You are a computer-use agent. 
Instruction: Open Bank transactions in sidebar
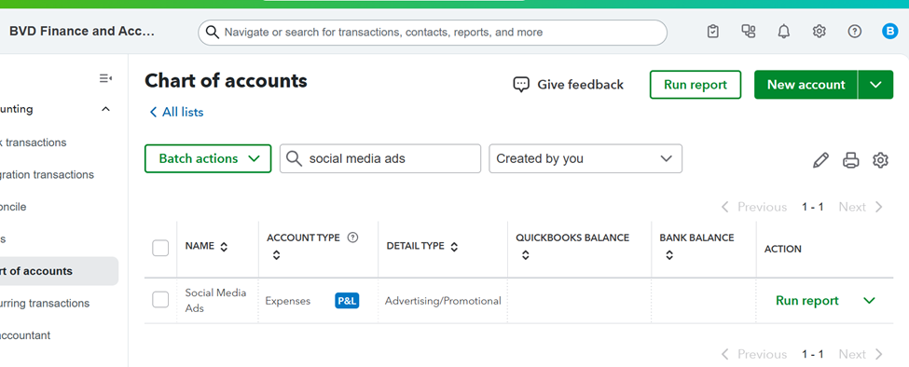point(33,143)
